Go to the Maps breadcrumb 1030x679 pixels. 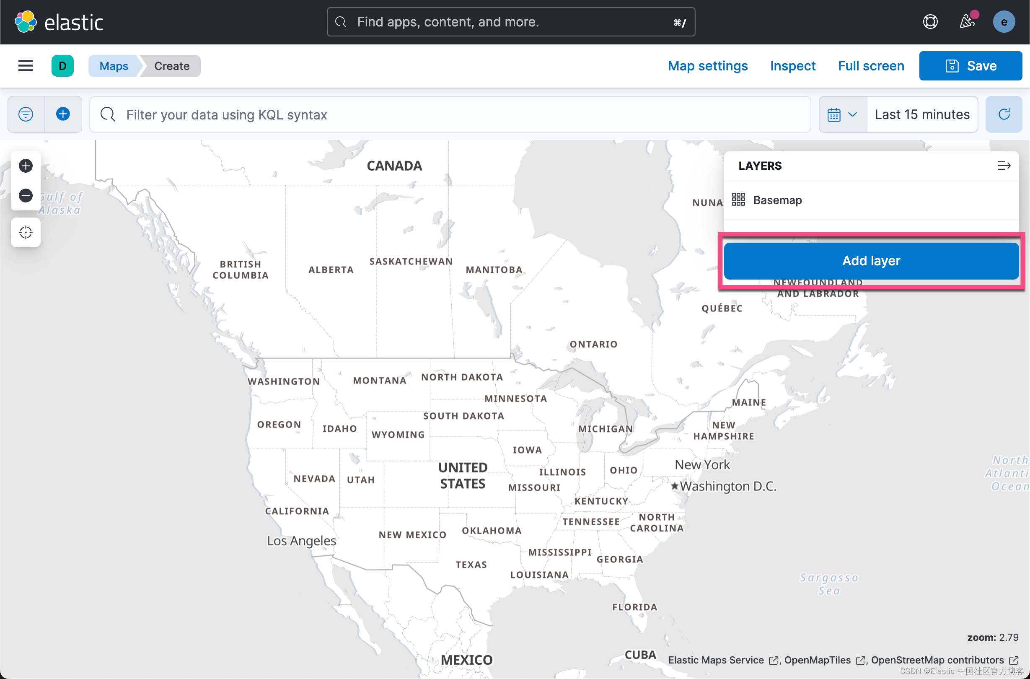pos(114,66)
